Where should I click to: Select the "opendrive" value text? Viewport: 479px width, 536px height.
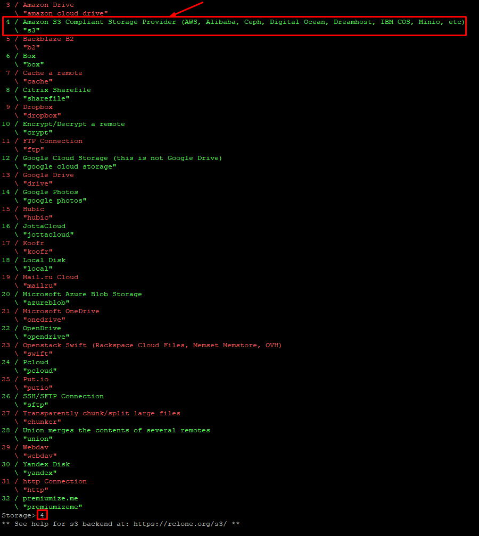46,337
